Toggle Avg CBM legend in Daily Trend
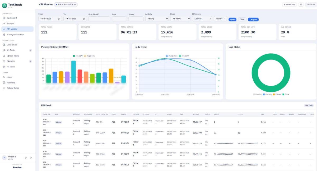317x171 pixels. [x=184, y=56]
